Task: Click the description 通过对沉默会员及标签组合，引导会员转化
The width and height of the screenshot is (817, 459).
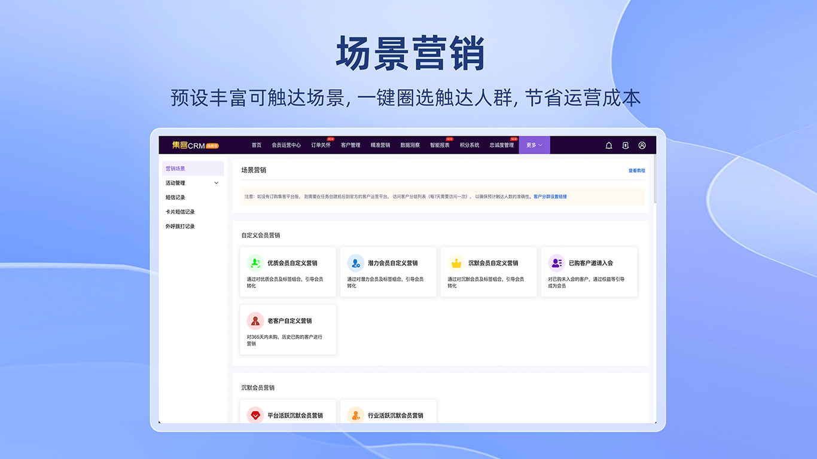Action: 486,282
